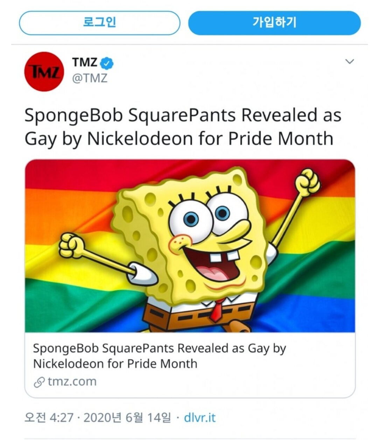Click the chain link icon beside tmz.com

[x=39, y=382]
